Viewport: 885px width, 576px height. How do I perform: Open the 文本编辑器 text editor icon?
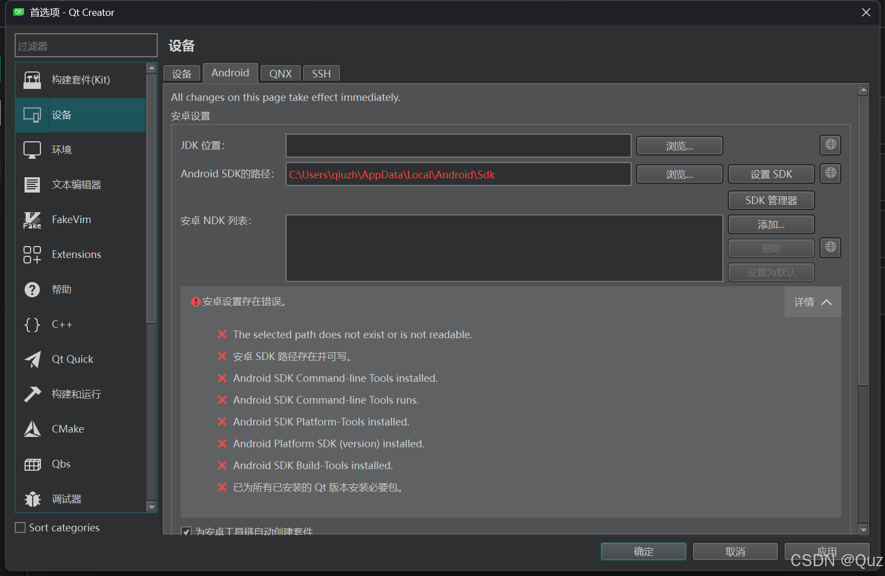(x=32, y=185)
